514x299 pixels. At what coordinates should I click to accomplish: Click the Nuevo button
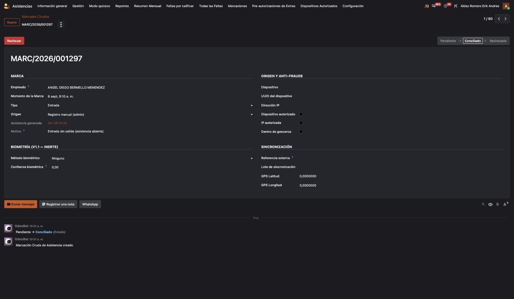point(12,22)
